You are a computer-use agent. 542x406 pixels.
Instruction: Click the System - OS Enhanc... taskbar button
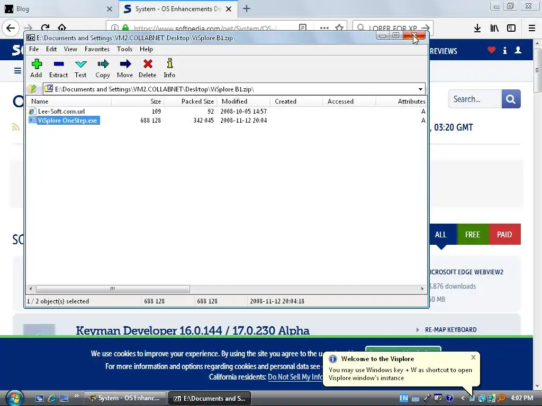125,398
